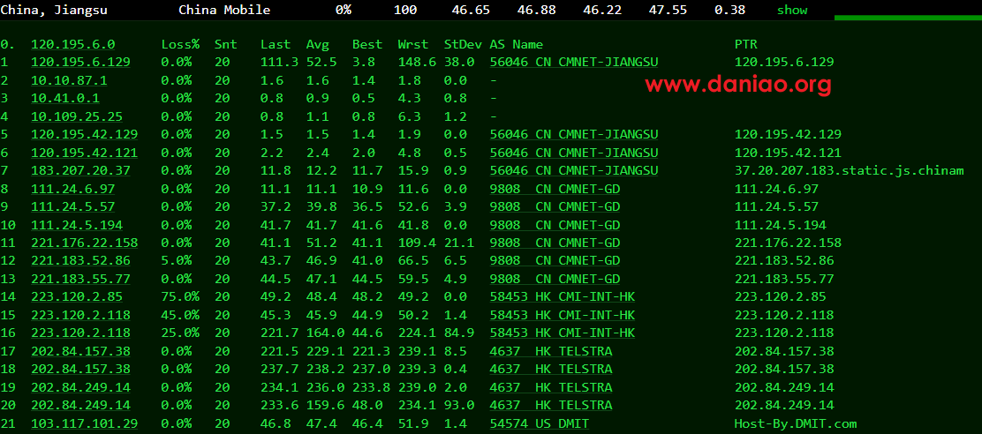
Task: Open the 223.120.2.85 IP link in hop 14
Action: click(x=77, y=297)
